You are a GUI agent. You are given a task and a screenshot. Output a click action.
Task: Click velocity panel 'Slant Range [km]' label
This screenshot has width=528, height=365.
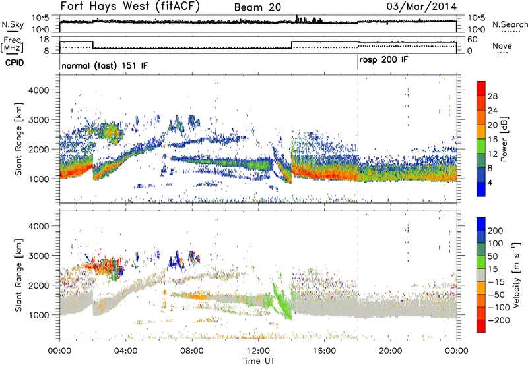[x=18, y=275]
